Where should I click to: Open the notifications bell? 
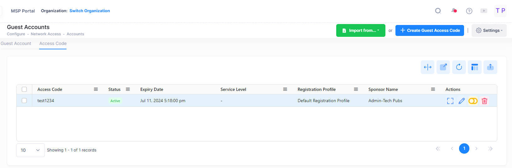pos(454,11)
